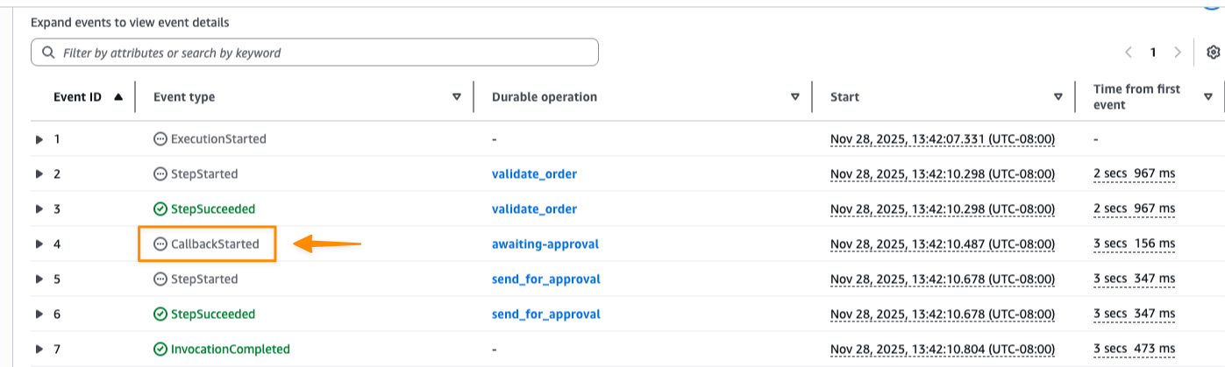The height and width of the screenshot is (367, 1225).
Task: Open the Event type column filter dropdown
Action: (456, 97)
